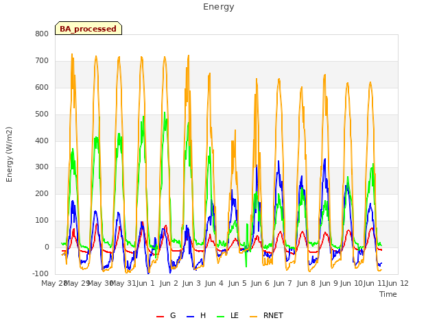
Task: Click the Jun 2 x-axis tick label
Action: [169, 283]
